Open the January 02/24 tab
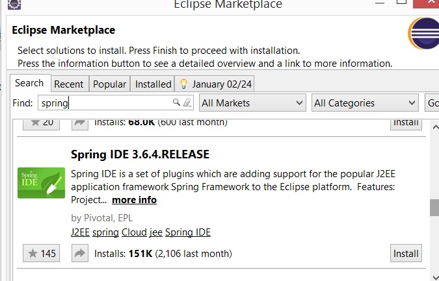Image resolution: width=439 pixels, height=281 pixels. [215, 84]
